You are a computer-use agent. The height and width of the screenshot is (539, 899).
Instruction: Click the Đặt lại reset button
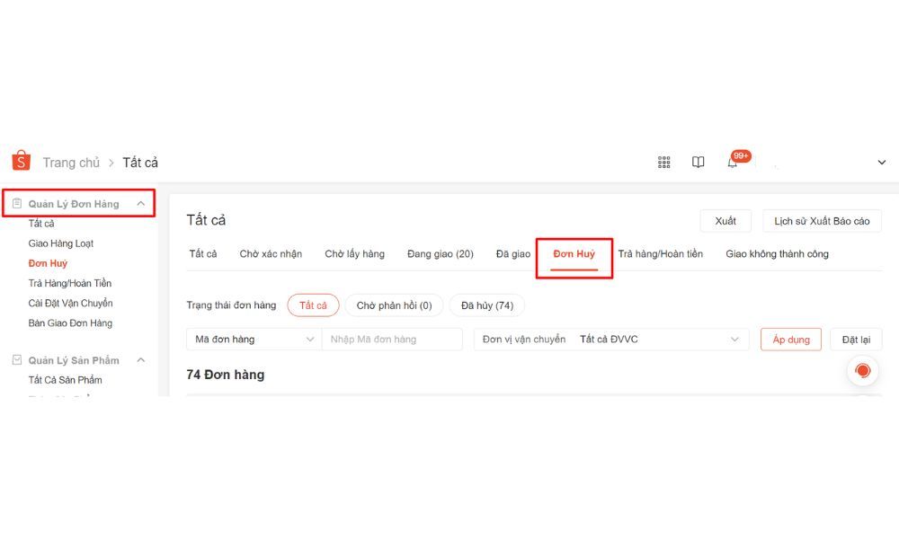click(x=856, y=339)
